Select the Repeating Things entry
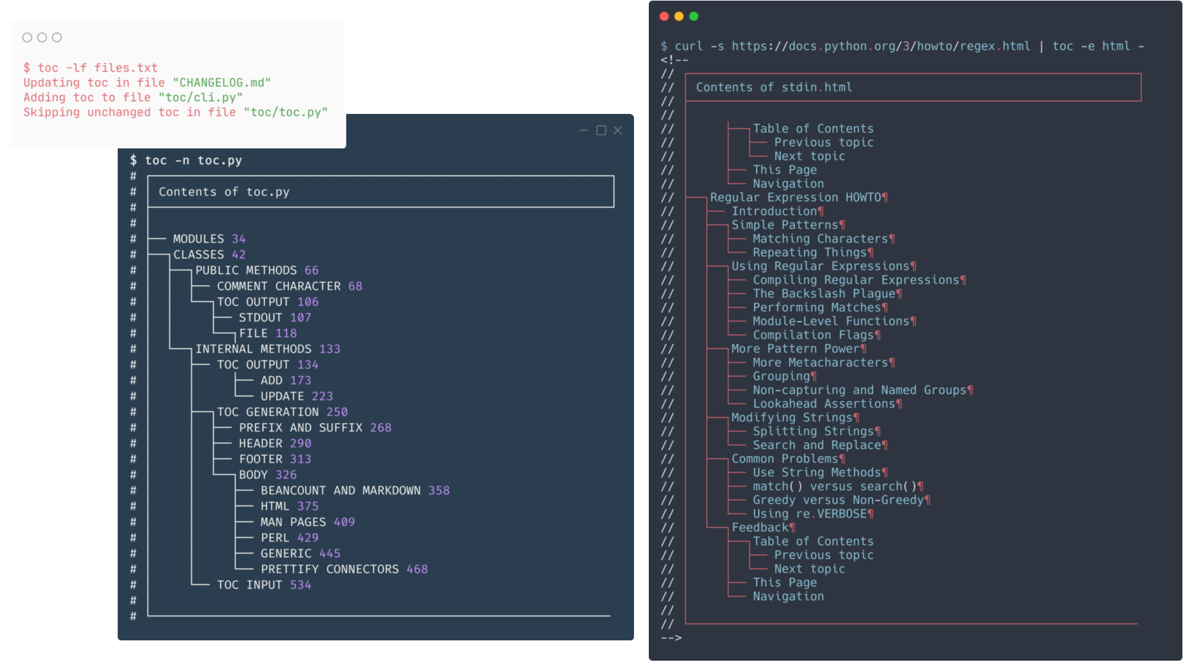This screenshot has width=1183, height=665. point(813,252)
